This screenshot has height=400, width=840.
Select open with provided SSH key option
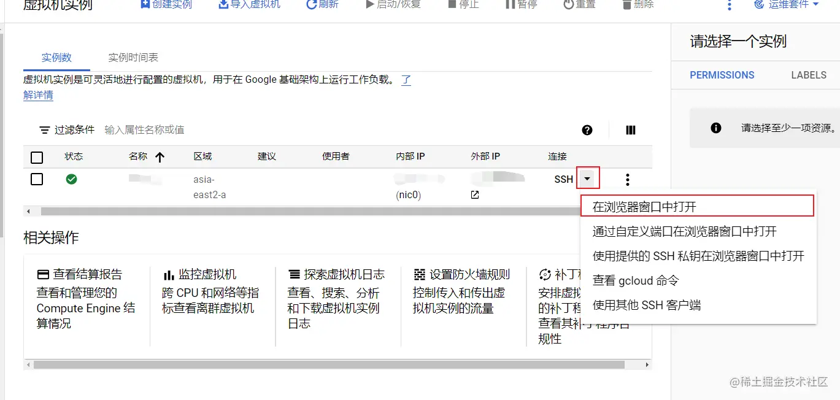pyautogui.click(x=698, y=256)
